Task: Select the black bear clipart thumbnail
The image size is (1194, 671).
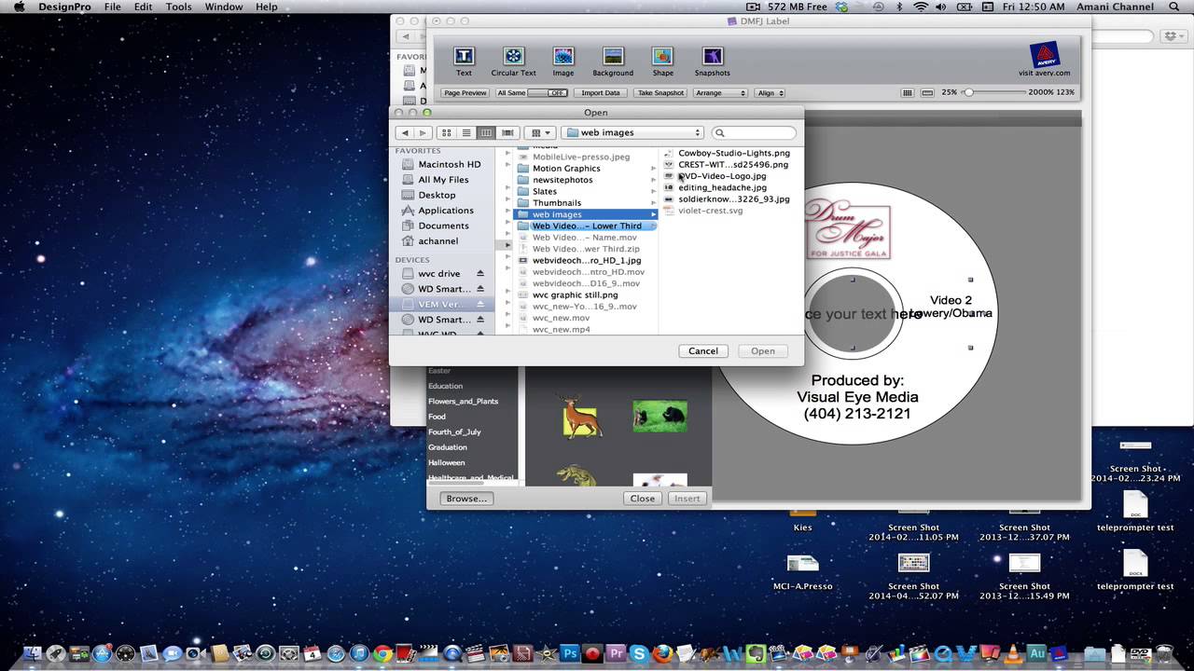Action: click(660, 416)
